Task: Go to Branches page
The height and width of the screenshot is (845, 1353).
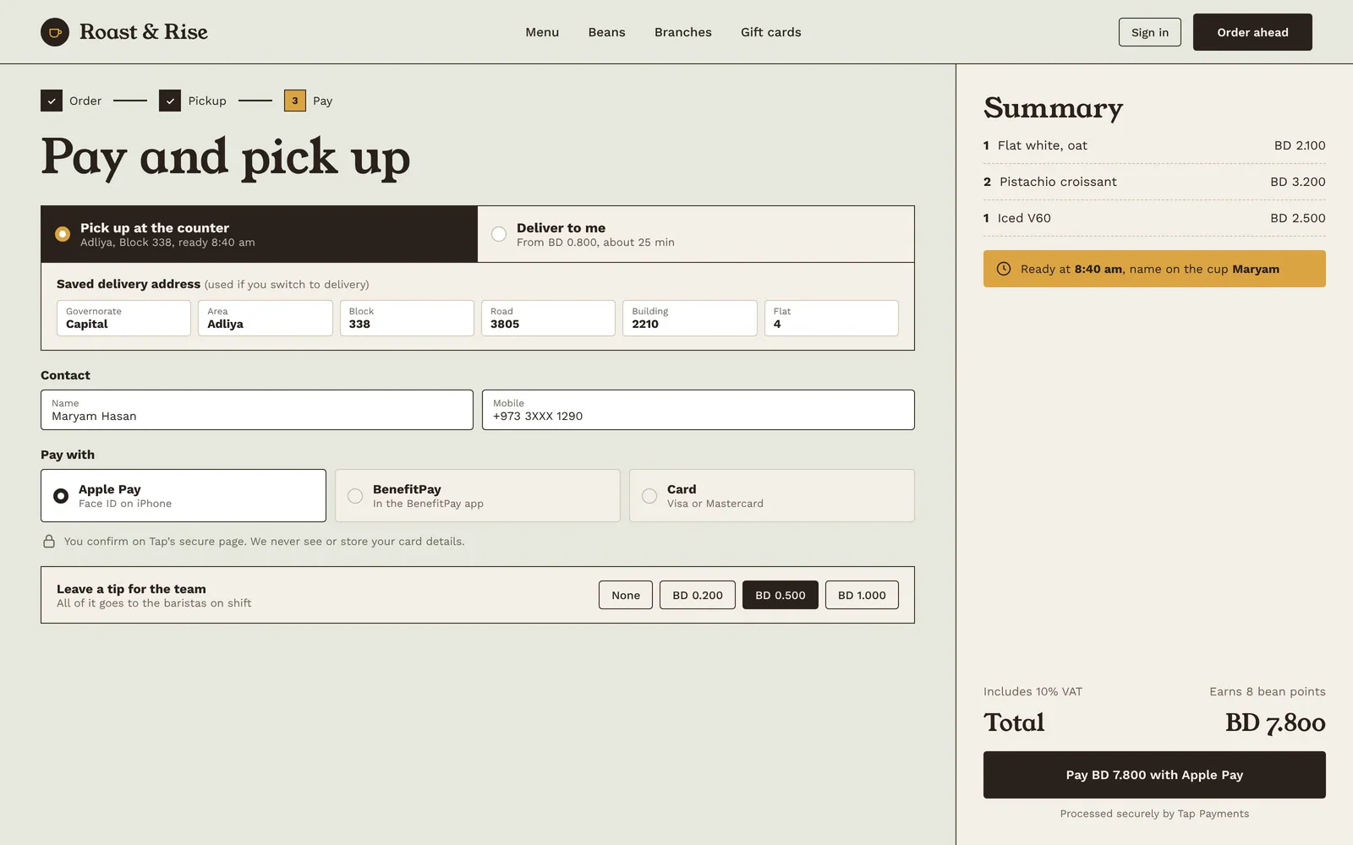Action: click(683, 32)
